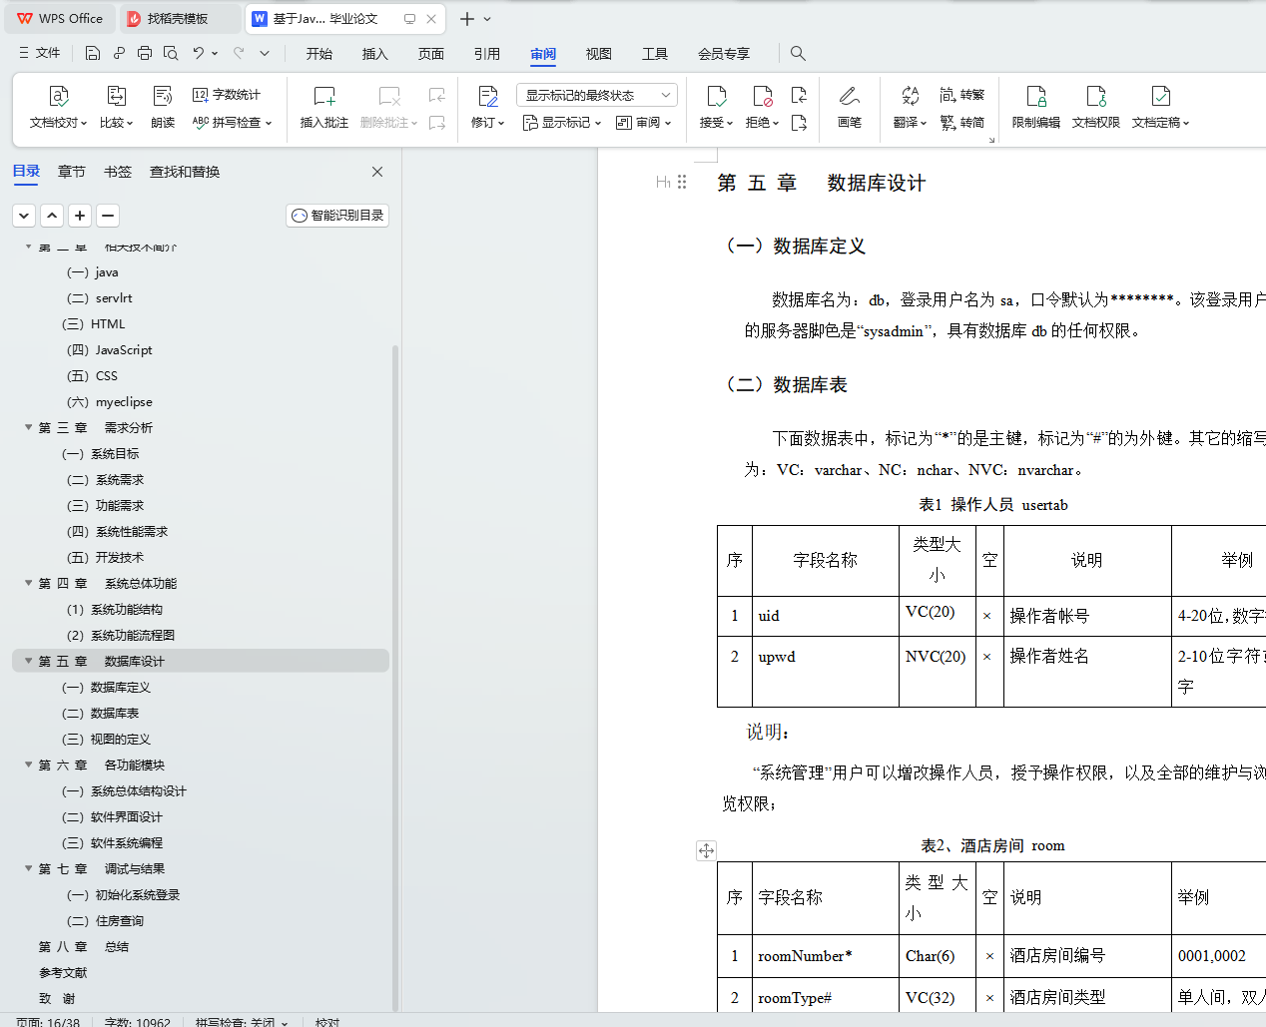Click the 朗读 read aloud icon
Viewport: 1266px width, 1027px height.
pyautogui.click(x=163, y=97)
